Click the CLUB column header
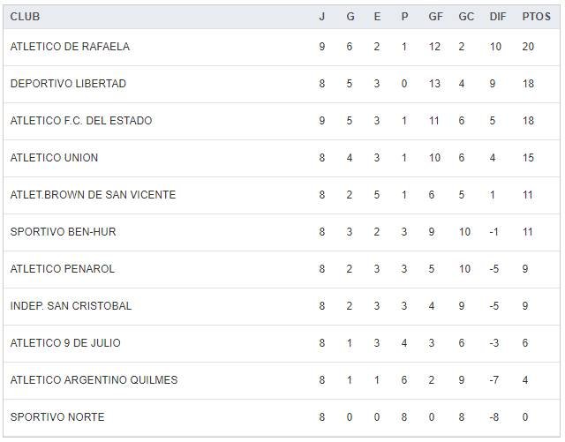Image resolution: width=565 pixels, height=442 pixels. pyautogui.click(x=25, y=17)
